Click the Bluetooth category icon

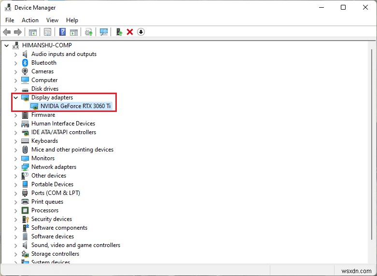[x=25, y=63]
